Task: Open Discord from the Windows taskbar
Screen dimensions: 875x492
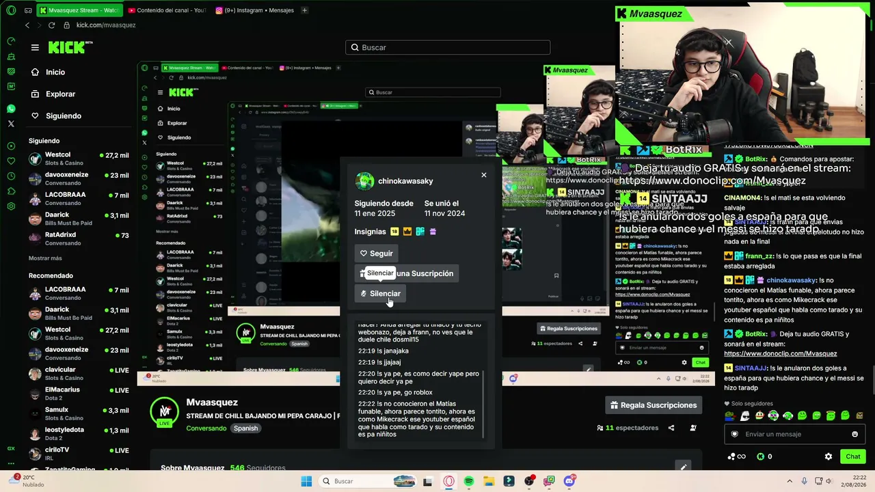Action: (569, 481)
